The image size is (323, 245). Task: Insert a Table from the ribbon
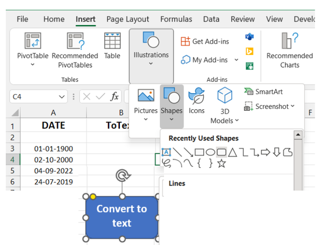pos(112,46)
